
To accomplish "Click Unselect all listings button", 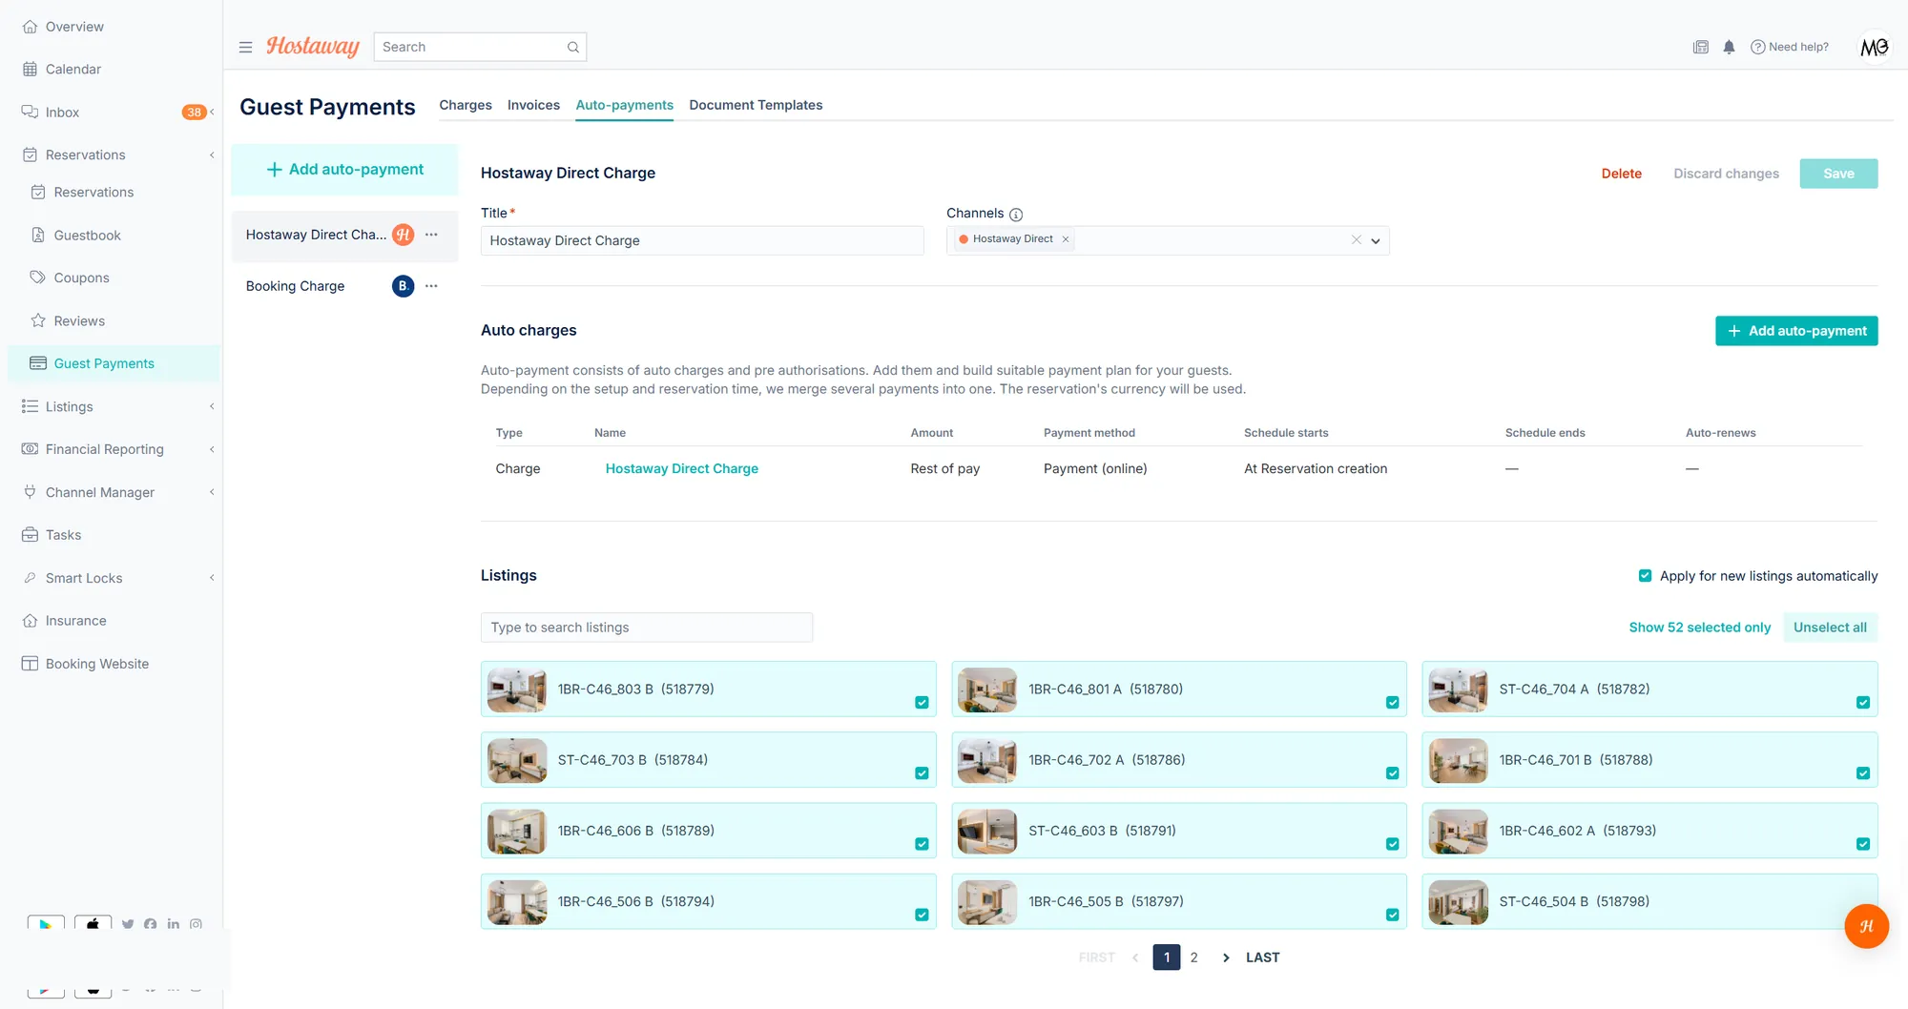I will [1830, 628].
